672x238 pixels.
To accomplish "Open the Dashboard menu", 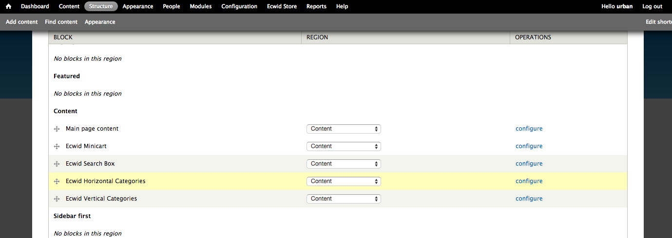I will (35, 6).
